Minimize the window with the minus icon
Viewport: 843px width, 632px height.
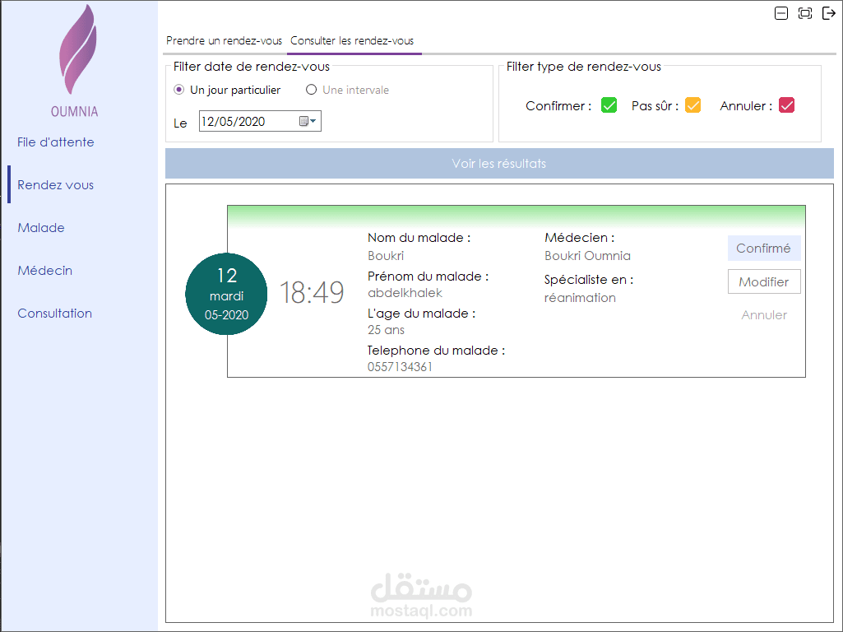[781, 13]
